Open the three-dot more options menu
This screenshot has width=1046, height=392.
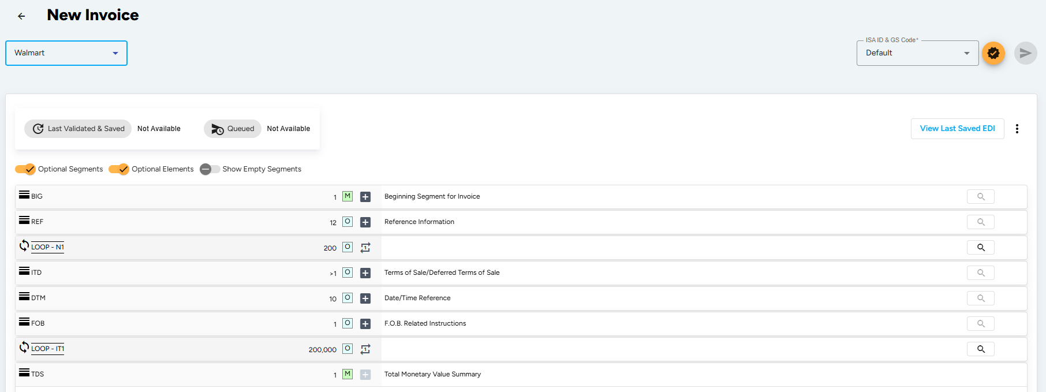coord(1017,129)
